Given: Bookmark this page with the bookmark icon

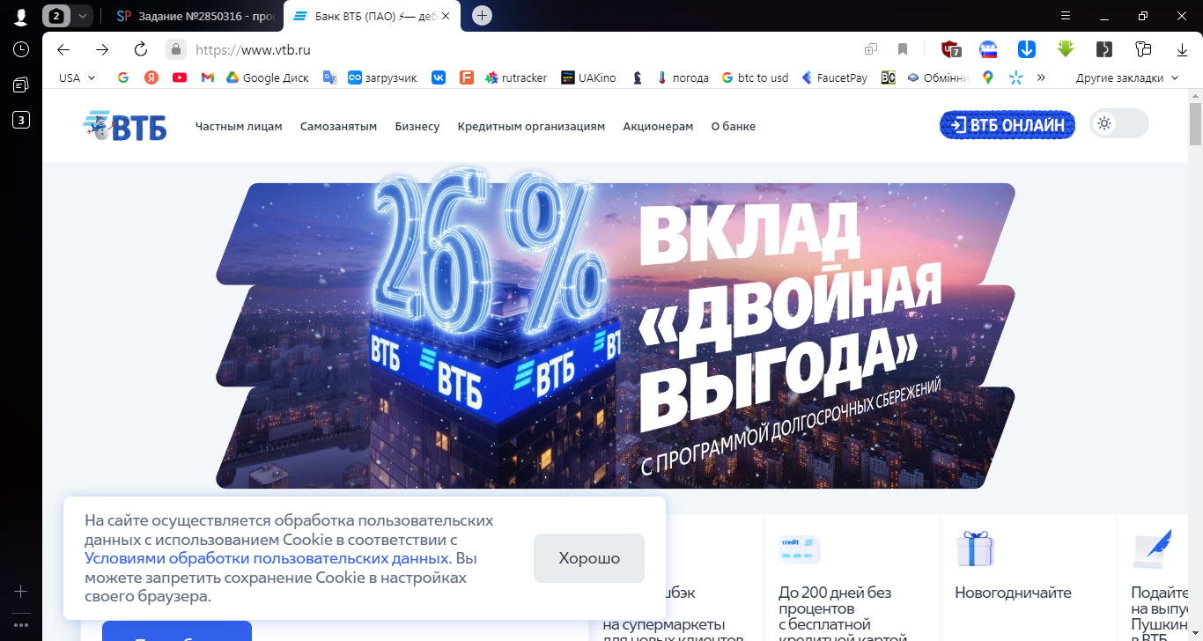Looking at the screenshot, I should click(903, 49).
